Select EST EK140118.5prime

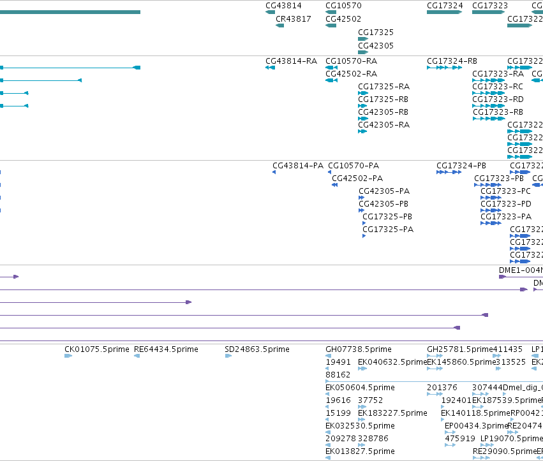tap(476, 413)
